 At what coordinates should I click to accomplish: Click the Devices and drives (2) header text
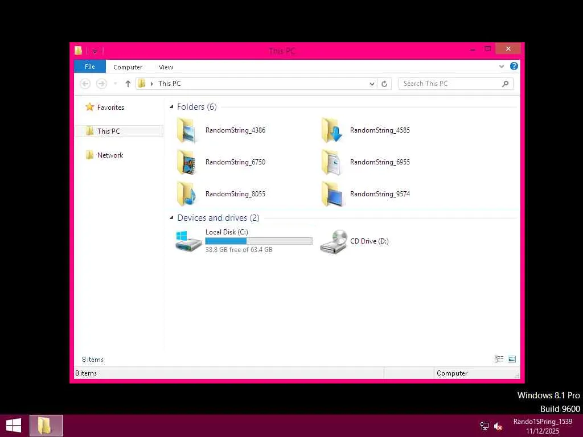coord(218,218)
